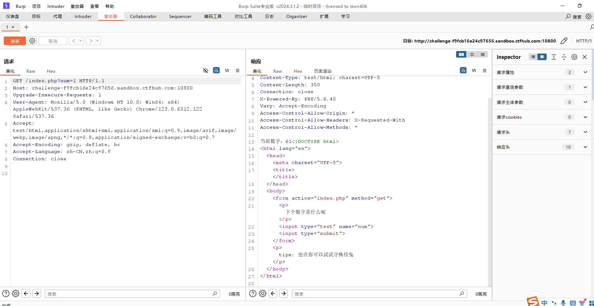Click the repeater settings gear beside Send

[x=32, y=41]
